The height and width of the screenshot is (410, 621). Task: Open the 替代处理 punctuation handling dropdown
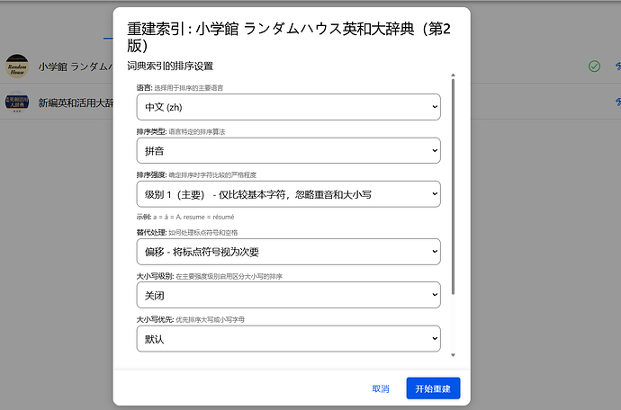click(x=288, y=251)
